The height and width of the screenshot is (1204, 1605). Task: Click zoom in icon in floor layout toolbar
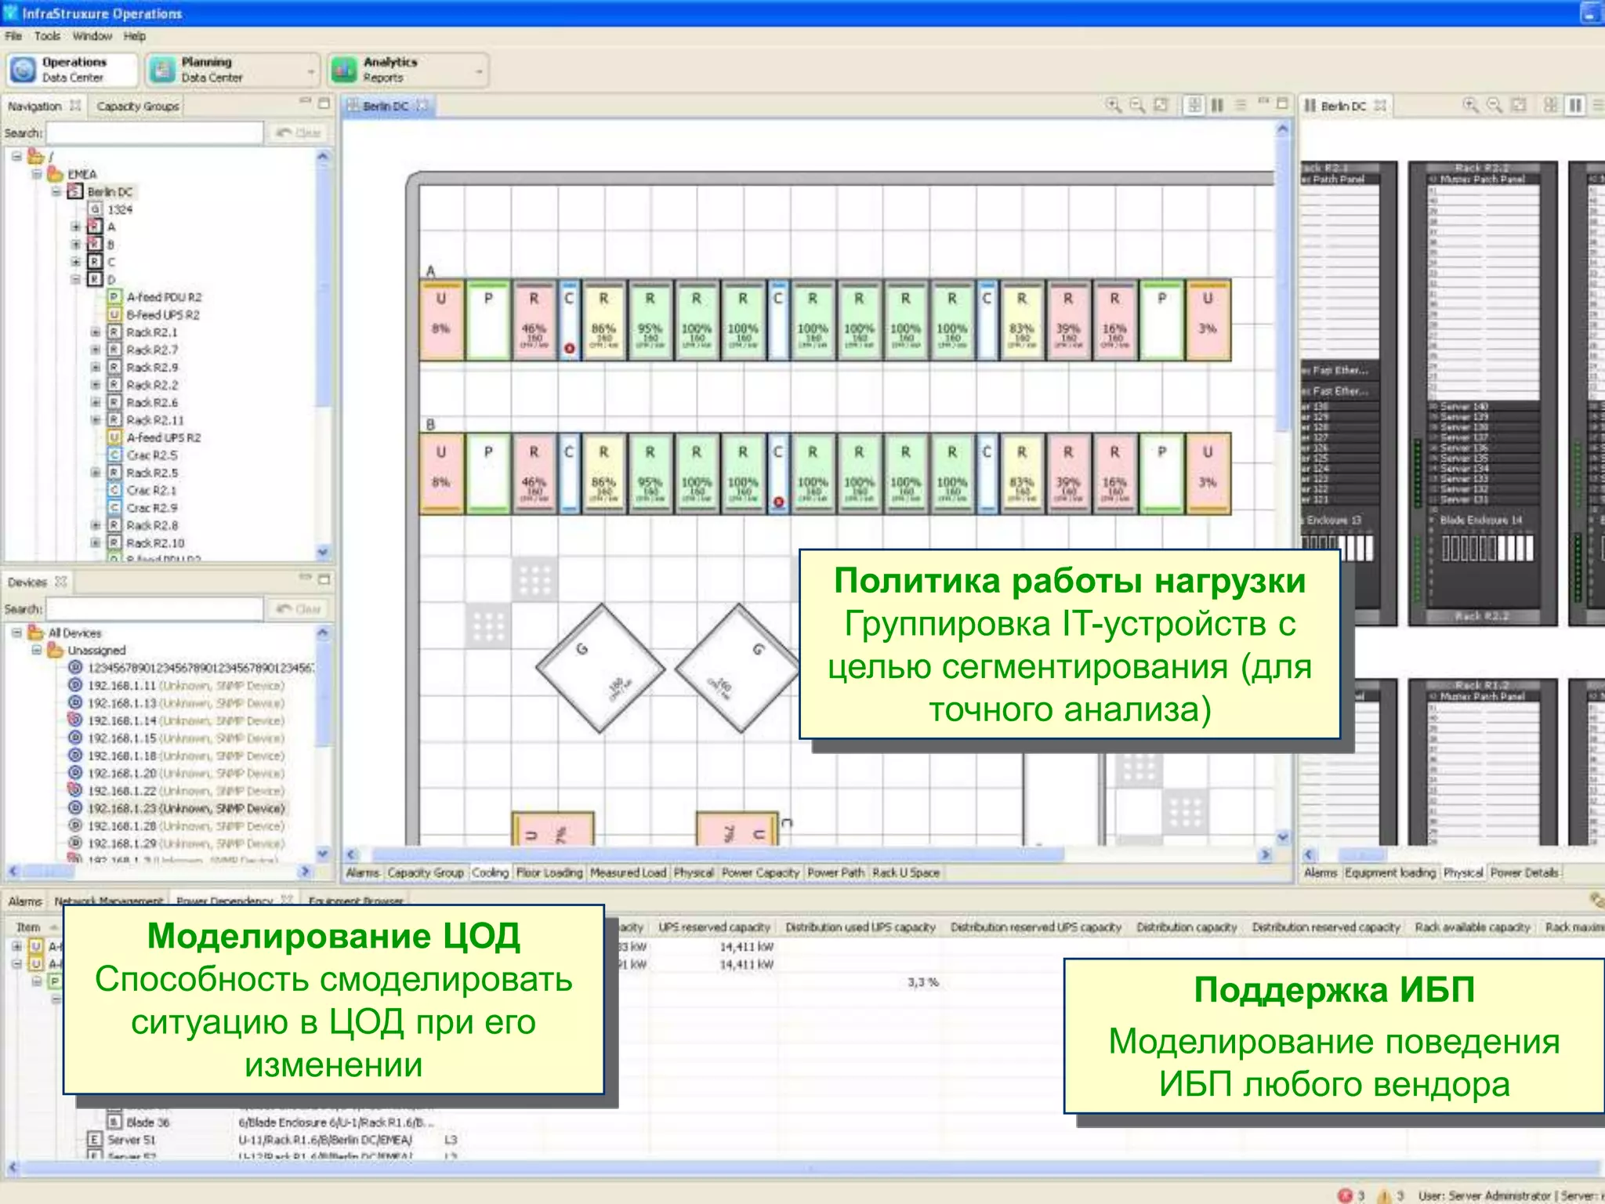(1113, 105)
